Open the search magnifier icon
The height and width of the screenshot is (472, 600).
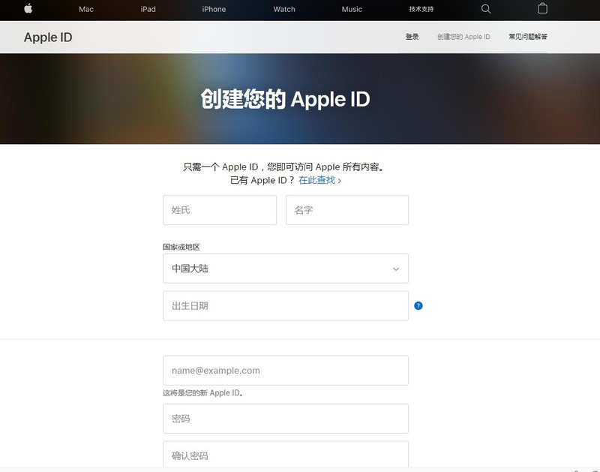pyautogui.click(x=486, y=9)
